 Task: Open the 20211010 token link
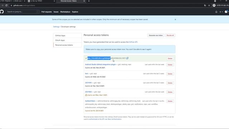pyautogui.click(x=88, y=83)
